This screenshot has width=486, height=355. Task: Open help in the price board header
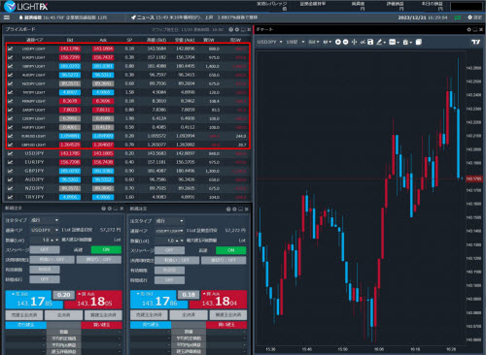230,29
